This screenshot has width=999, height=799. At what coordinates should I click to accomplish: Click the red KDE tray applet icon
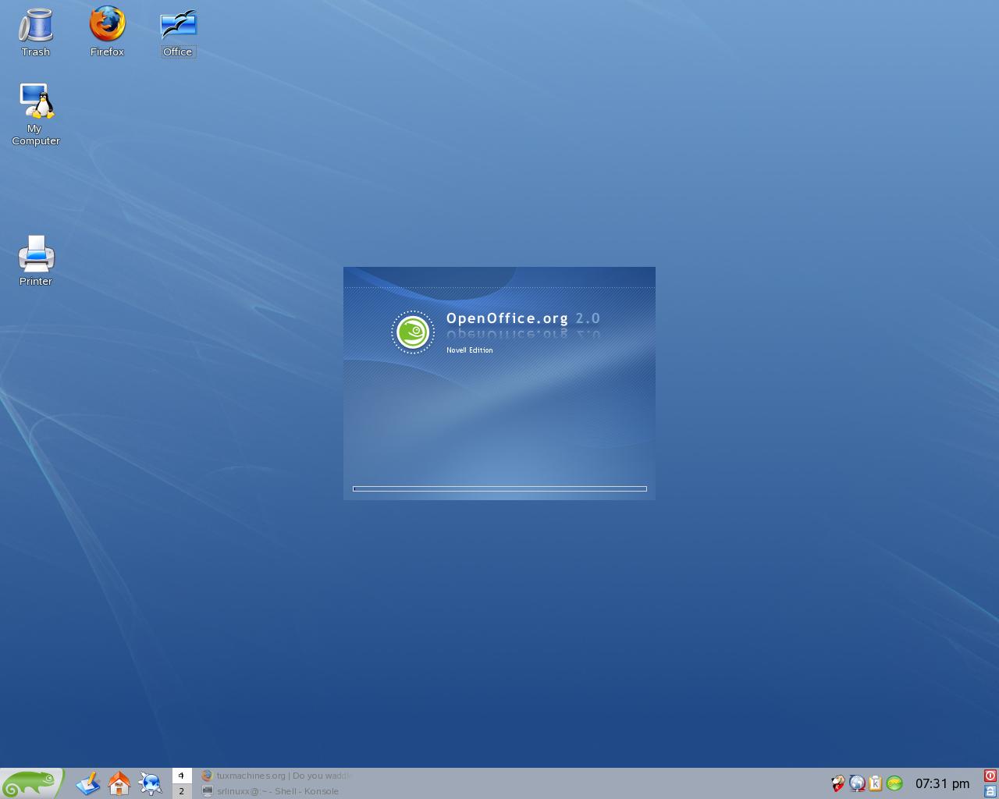coord(838,783)
